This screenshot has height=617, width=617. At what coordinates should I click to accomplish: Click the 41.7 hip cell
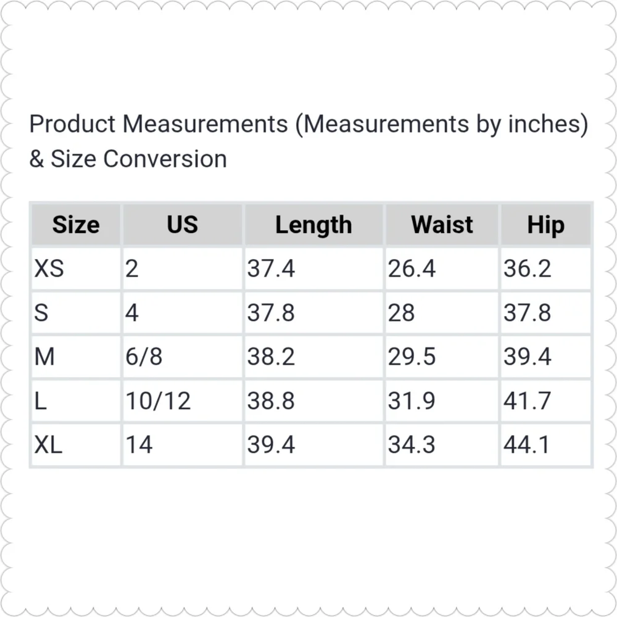546,401
